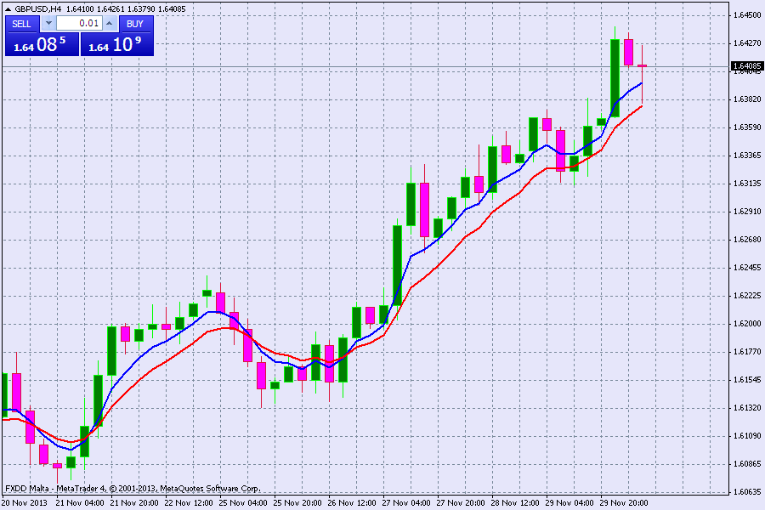Click the tallest green candle on 27 Nov
765x510 pixels.
(x=397, y=263)
